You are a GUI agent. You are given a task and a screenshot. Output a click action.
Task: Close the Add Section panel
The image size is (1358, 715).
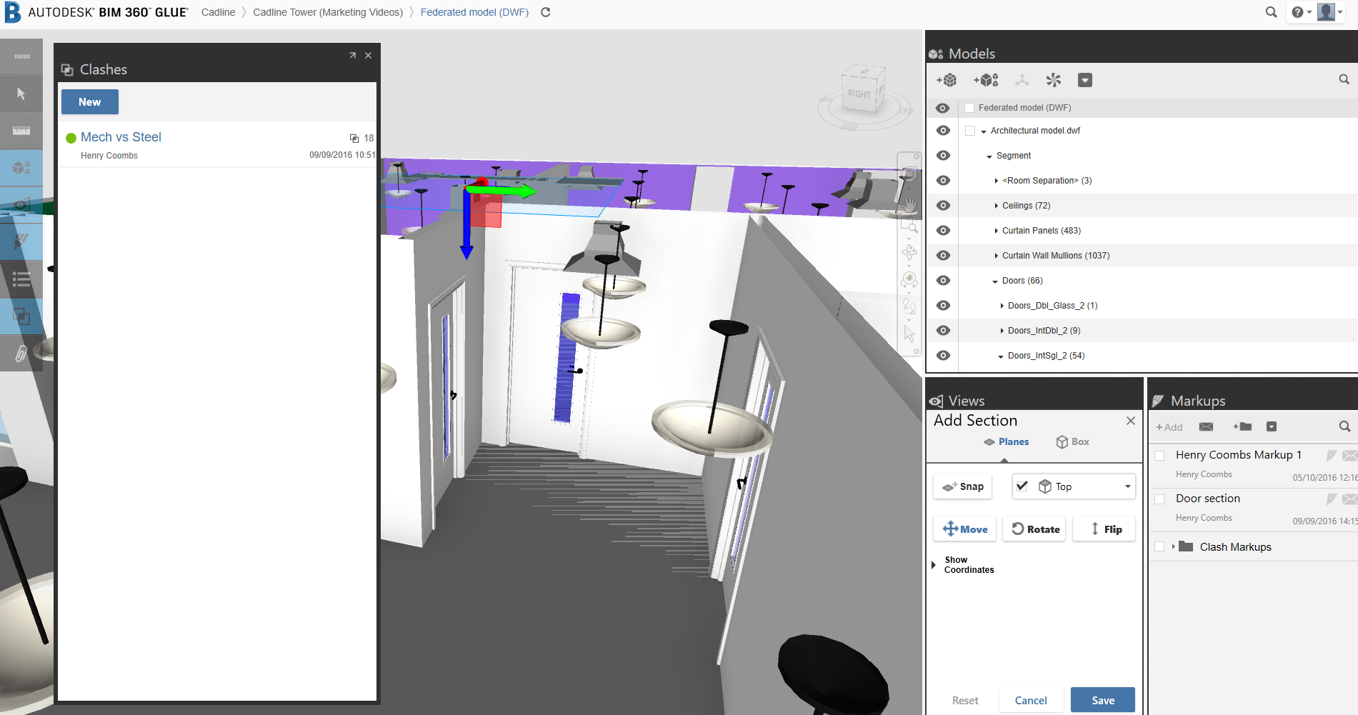pyautogui.click(x=1131, y=421)
